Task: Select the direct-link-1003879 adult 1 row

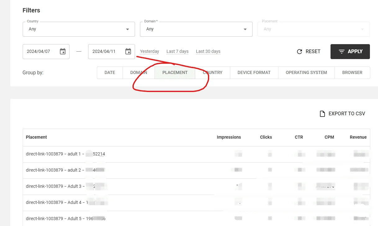Action: 196,154
